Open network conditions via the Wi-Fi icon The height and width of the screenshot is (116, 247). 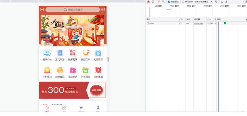coord(216,2)
